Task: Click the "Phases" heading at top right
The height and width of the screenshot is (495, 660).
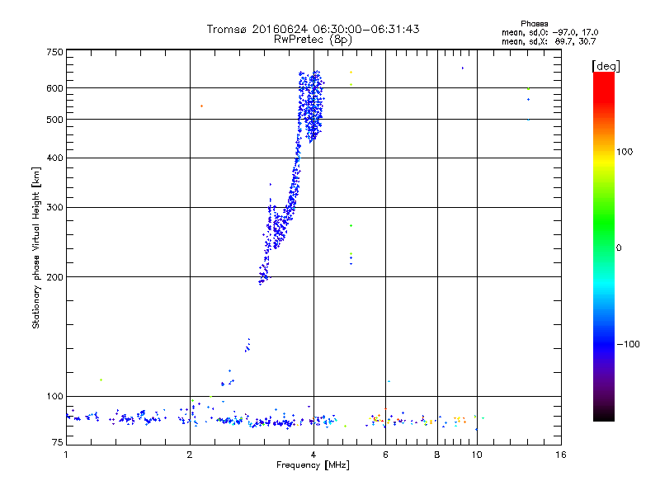Action: pyautogui.click(x=534, y=24)
